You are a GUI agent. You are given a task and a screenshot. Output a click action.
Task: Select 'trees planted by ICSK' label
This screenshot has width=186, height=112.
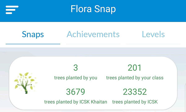pos(135,102)
